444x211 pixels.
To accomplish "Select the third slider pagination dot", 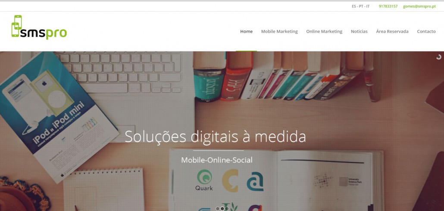I will pos(227,208).
